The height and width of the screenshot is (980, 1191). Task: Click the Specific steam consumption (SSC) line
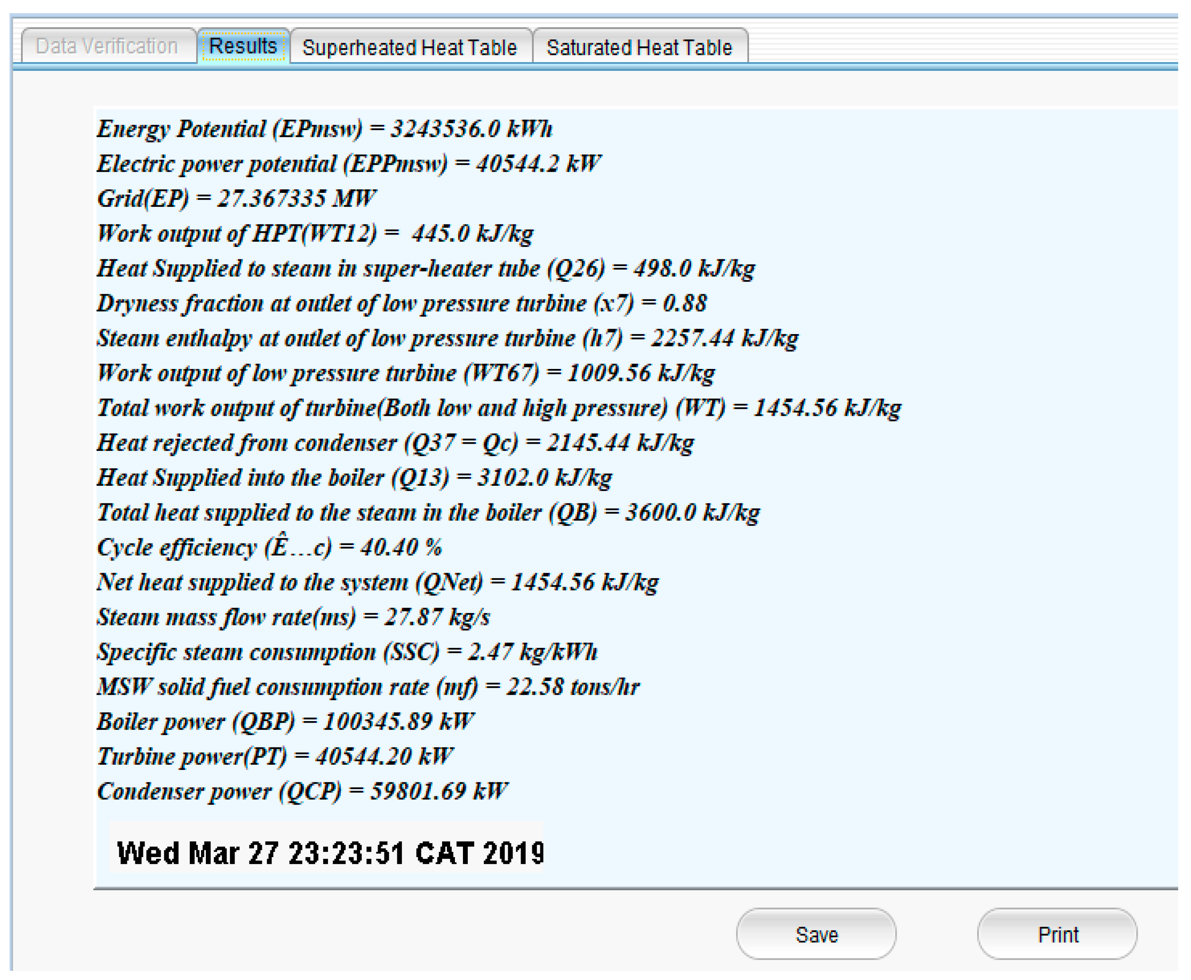[x=346, y=652]
